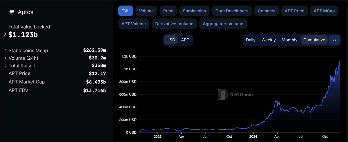Viewport: 348px width, 142px height.
Task: Click the $13.716b FDV value
Action: 95,90
